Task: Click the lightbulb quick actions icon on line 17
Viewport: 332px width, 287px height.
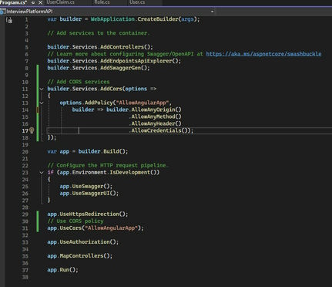Action: pos(32,130)
